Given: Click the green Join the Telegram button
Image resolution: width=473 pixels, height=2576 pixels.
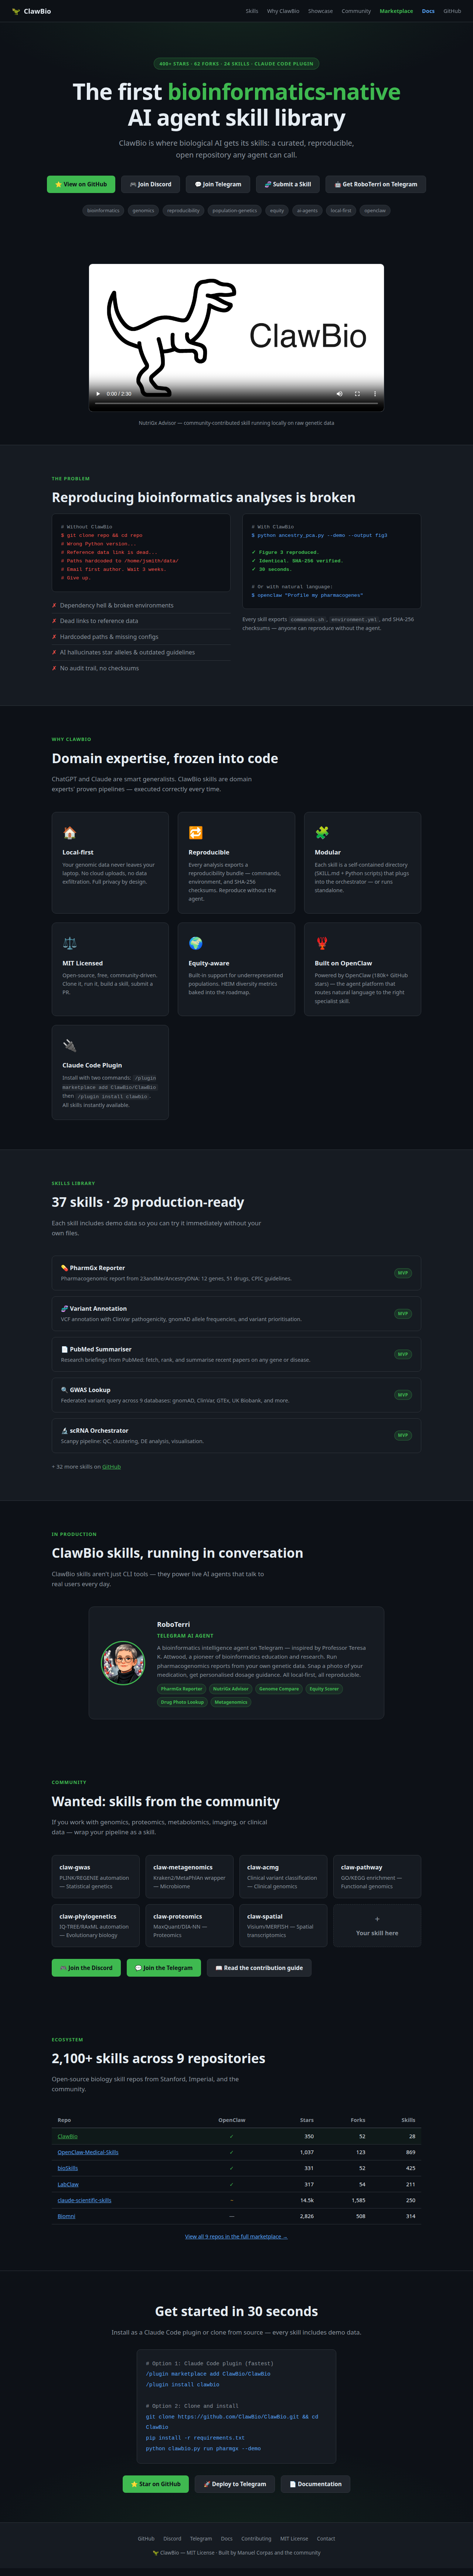Looking at the screenshot, I should 164,1968.
